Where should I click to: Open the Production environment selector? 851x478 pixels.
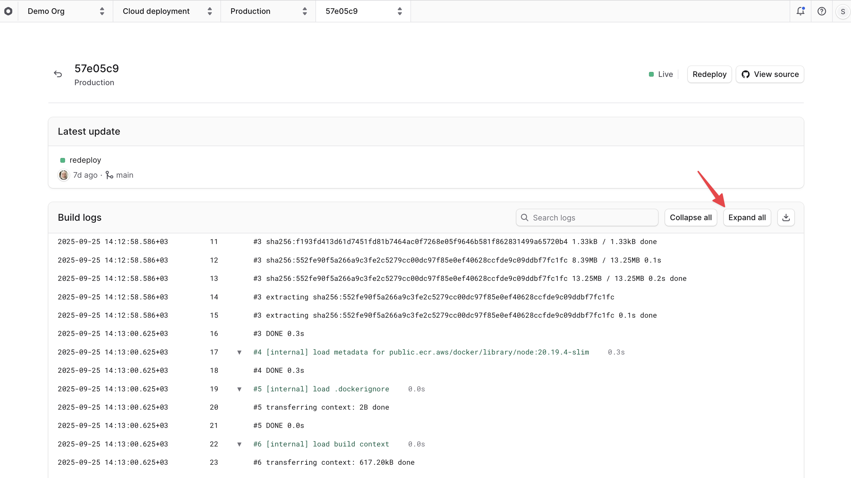pyautogui.click(x=268, y=11)
